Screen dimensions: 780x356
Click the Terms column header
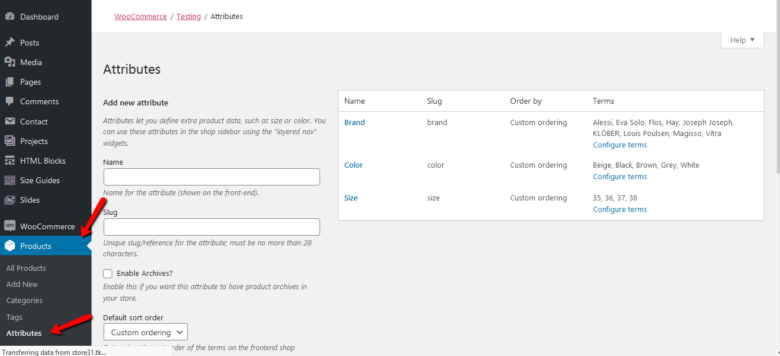click(x=603, y=101)
